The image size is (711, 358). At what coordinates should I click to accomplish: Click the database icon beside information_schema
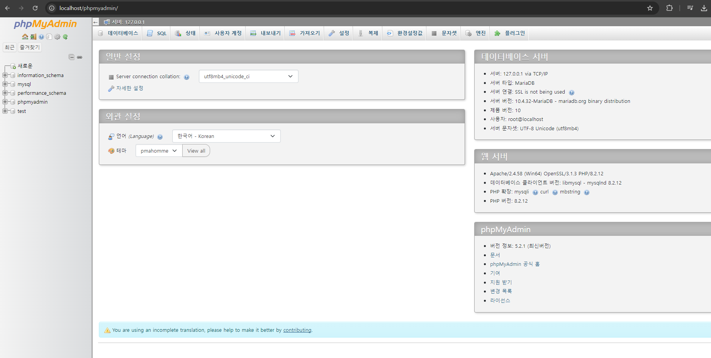(x=13, y=75)
